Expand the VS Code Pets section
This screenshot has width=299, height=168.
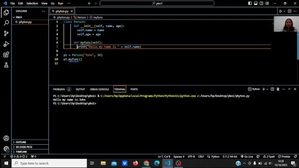click(30, 147)
